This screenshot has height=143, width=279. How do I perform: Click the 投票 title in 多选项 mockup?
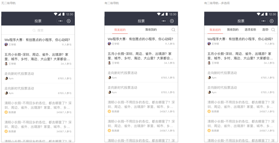point(241,21)
